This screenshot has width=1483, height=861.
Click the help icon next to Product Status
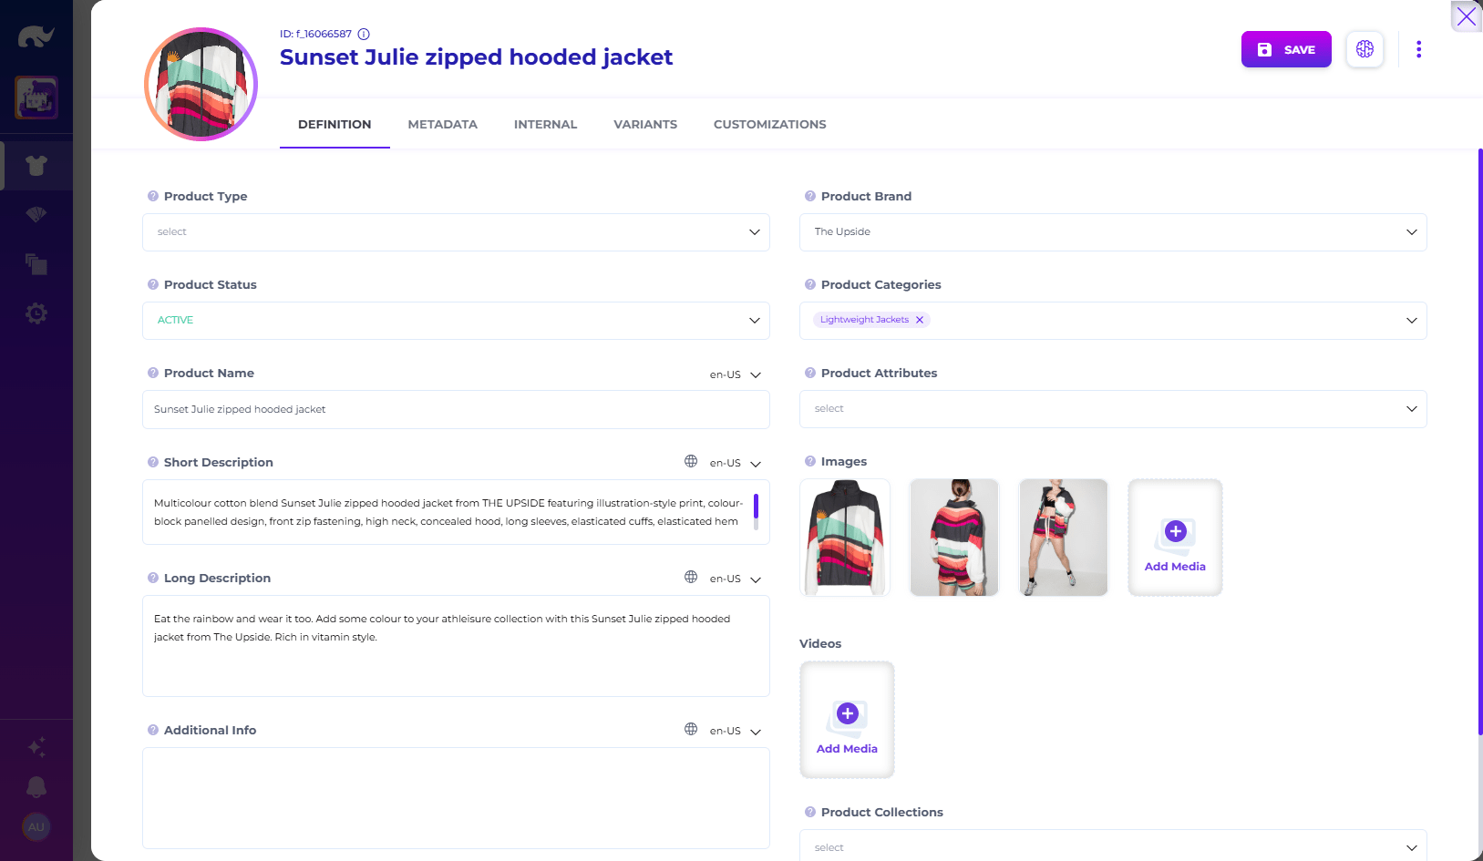pyautogui.click(x=153, y=284)
